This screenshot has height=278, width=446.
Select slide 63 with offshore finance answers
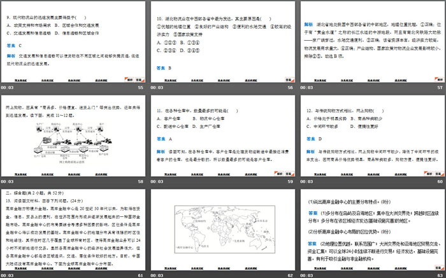pos(371,227)
